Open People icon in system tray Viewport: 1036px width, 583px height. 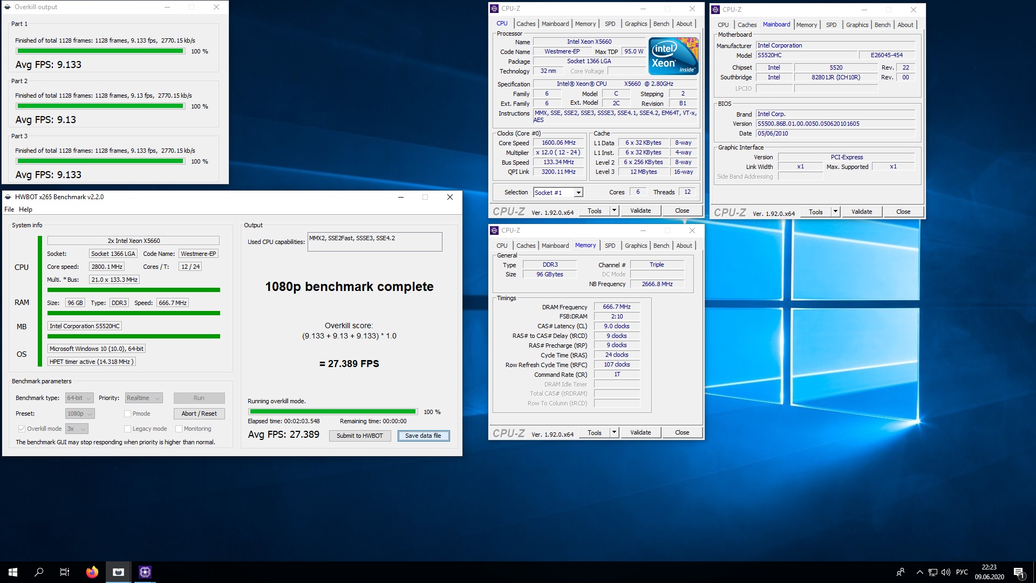click(x=900, y=572)
